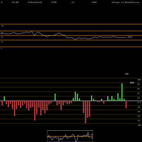Screen dimensions: 142x142
Task: Click the last red MR bar at the far right
Action: coord(126,105)
